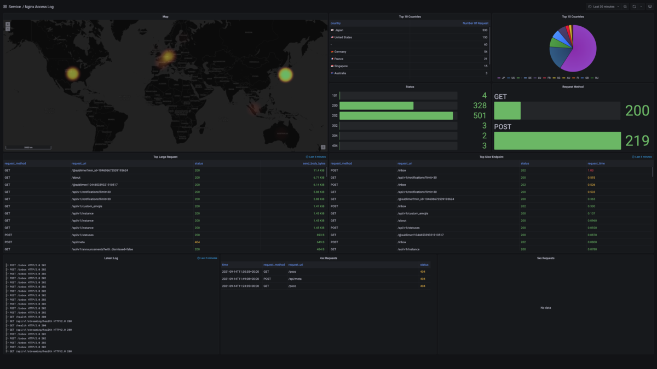The image size is (657, 369).
Task: Open the Service folder breadcrumb link
Action: tap(15, 7)
